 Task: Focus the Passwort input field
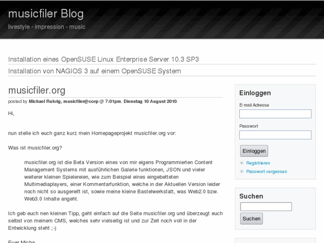point(275,135)
